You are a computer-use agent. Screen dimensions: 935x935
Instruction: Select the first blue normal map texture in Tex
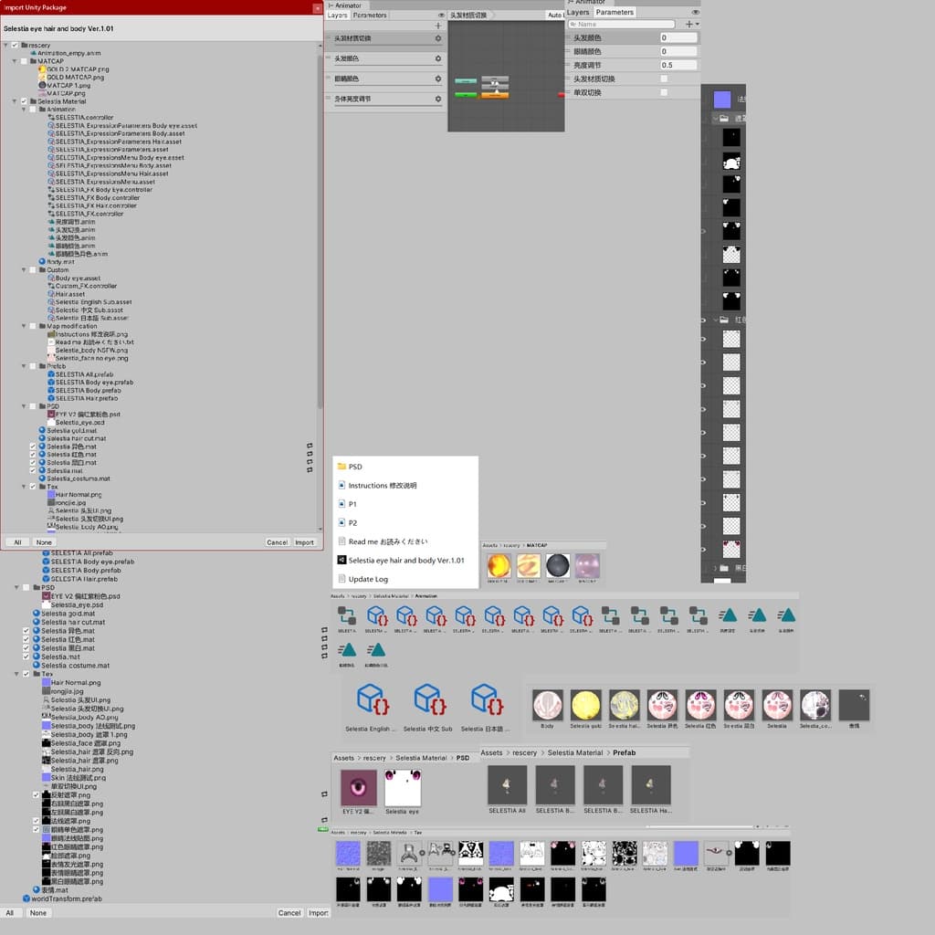click(x=348, y=854)
